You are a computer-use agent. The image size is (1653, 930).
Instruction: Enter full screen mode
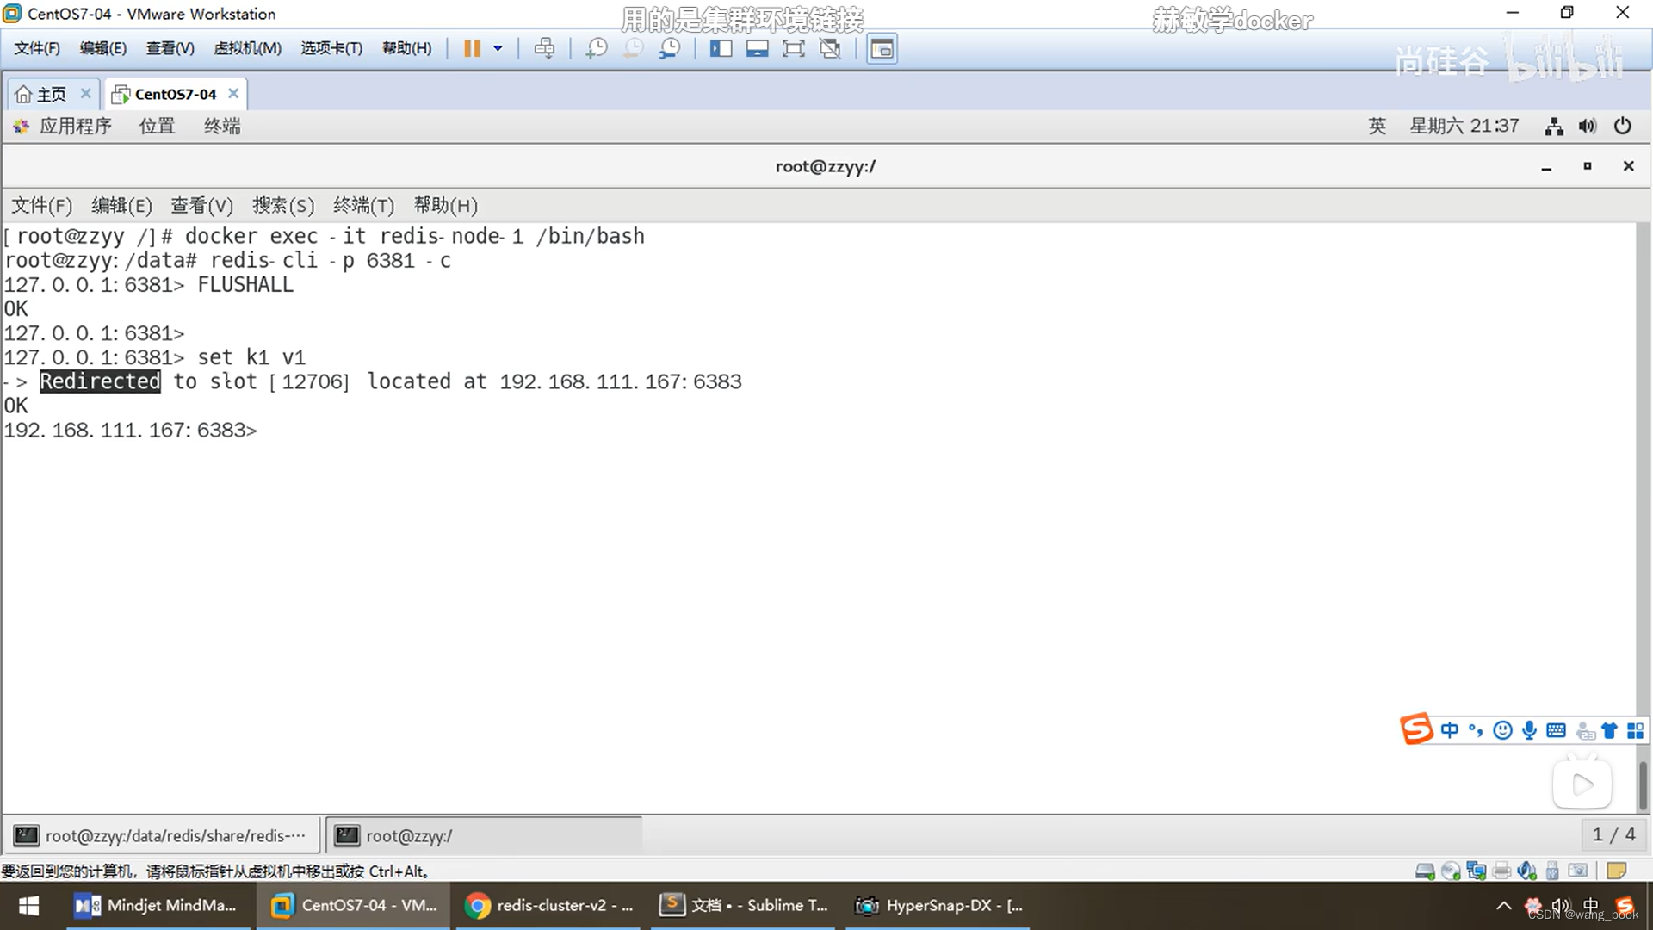point(793,48)
